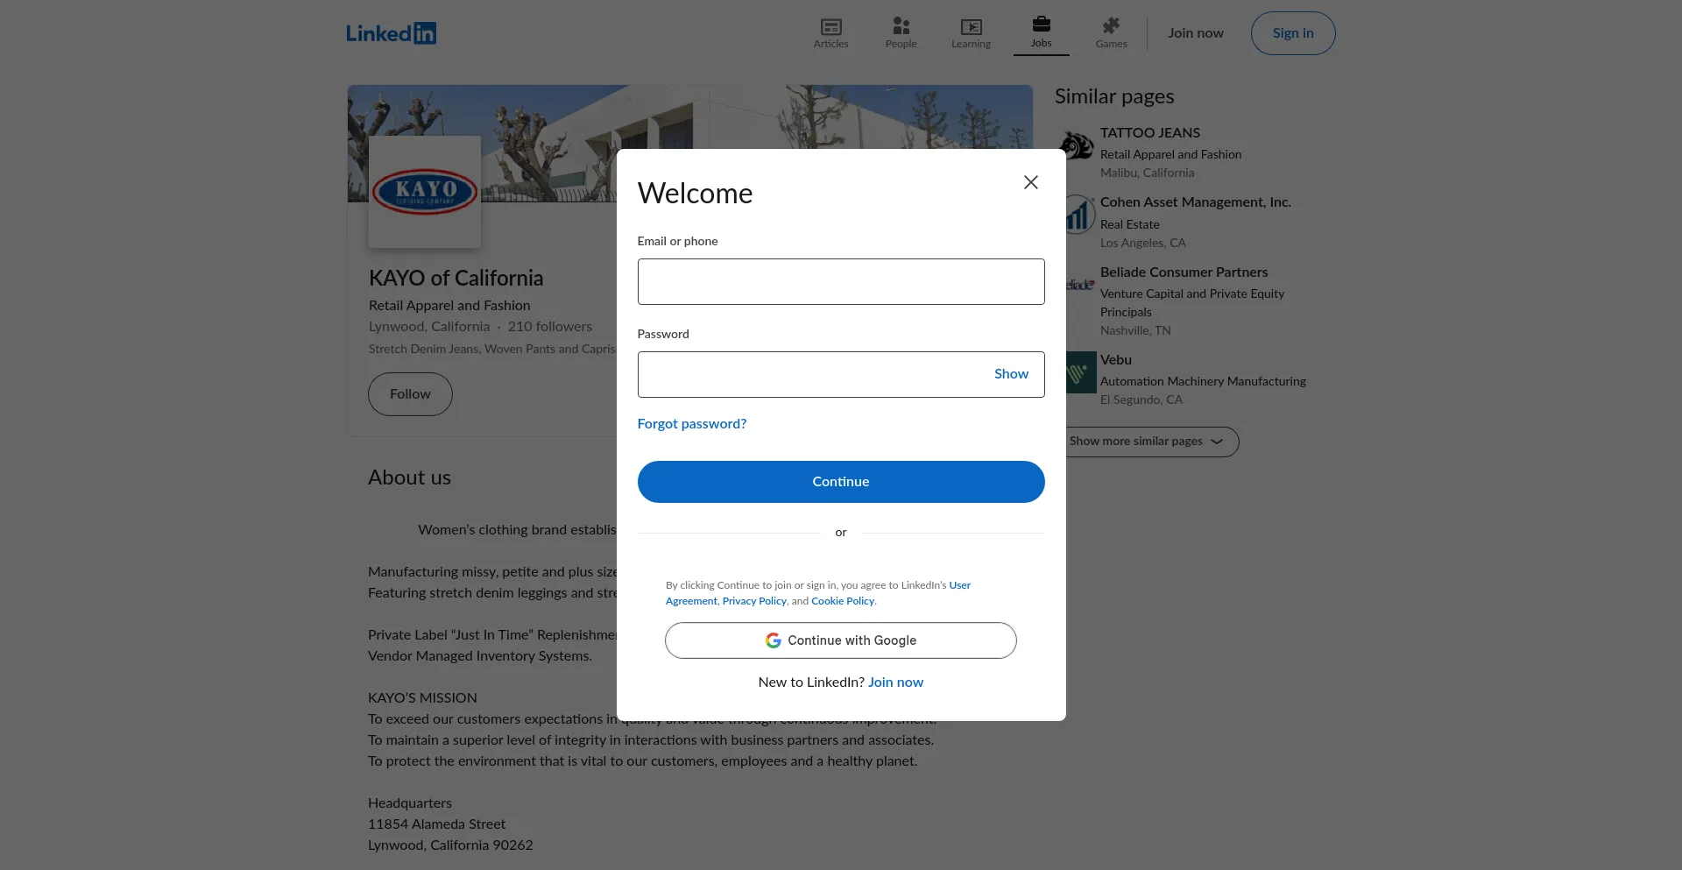Show the password text
The width and height of the screenshot is (1682, 870).
point(1011,374)
